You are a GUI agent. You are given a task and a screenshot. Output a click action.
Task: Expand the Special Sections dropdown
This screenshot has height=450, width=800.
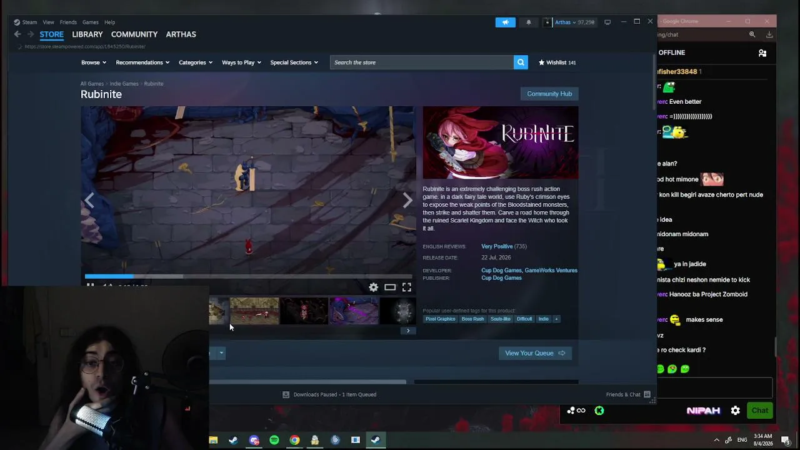click(294, 62)
